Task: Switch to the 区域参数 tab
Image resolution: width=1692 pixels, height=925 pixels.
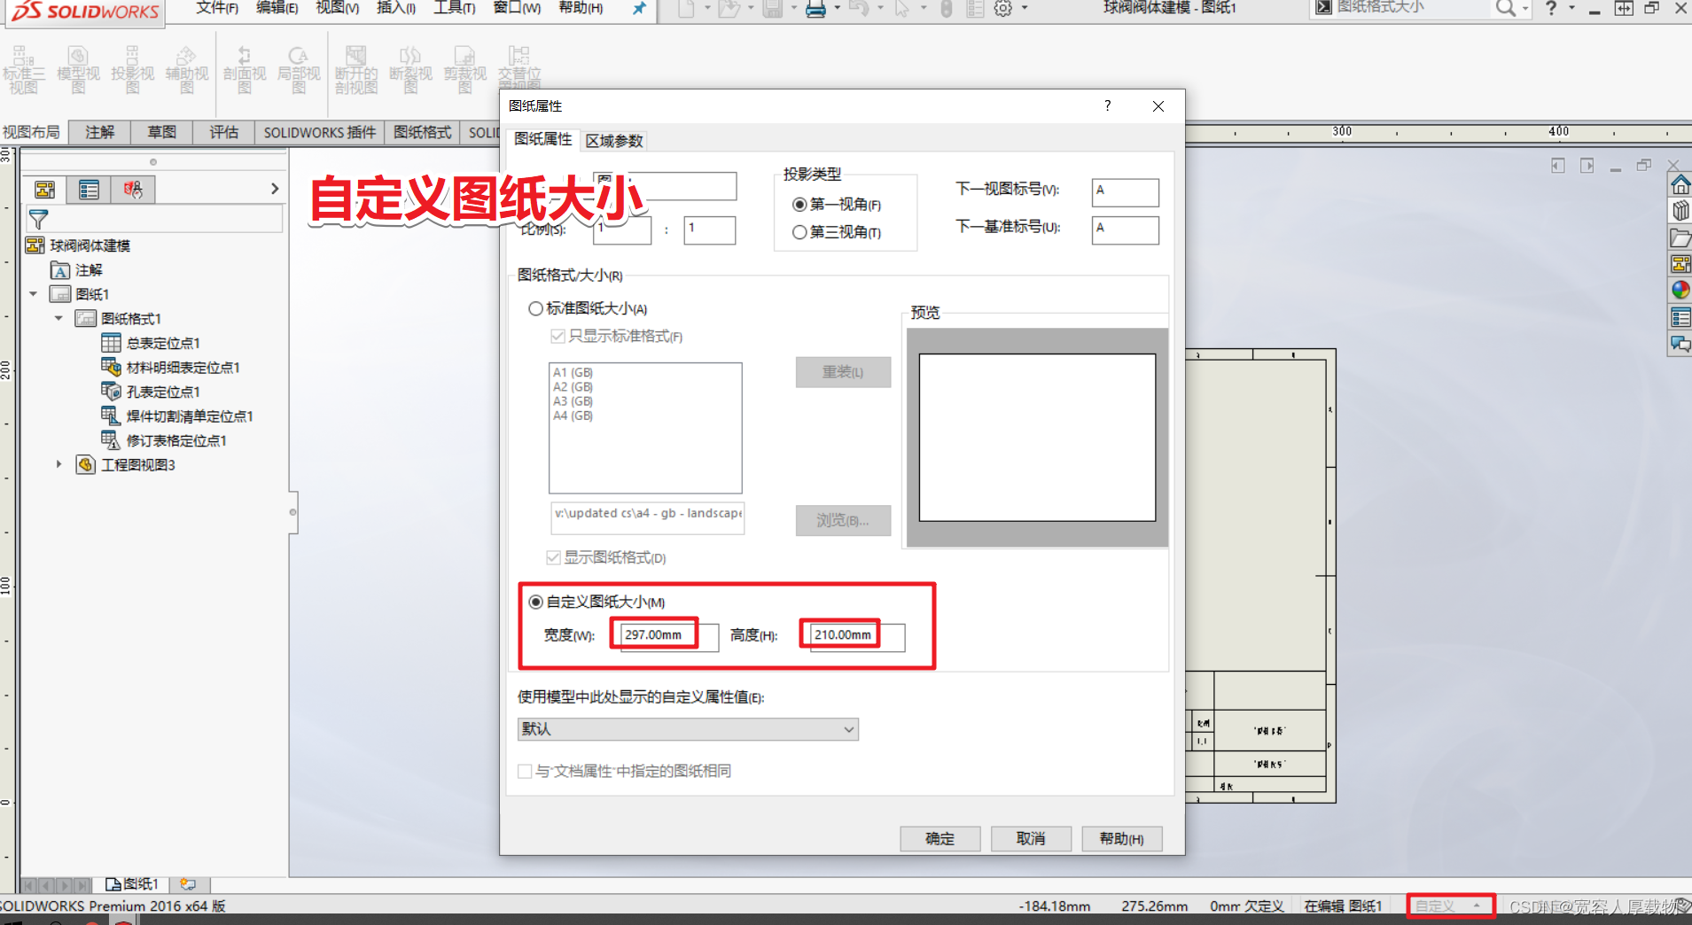Action: click(614, 141)
